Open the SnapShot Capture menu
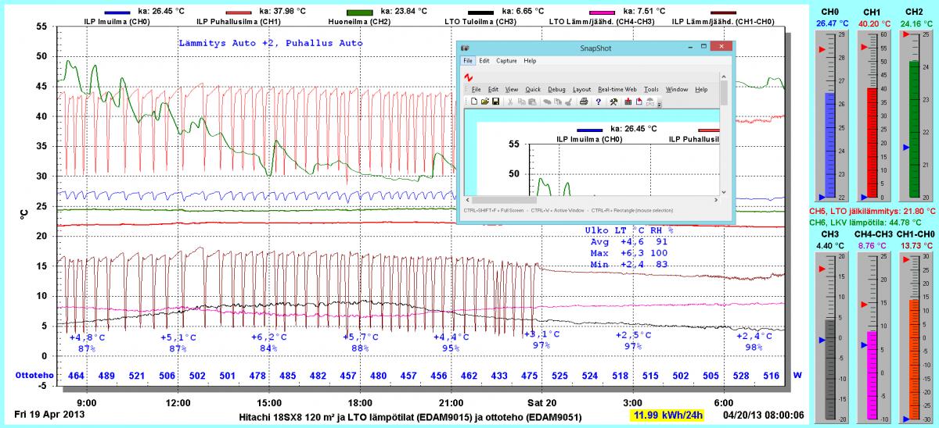The width and height of the screenshot is (939, 428). [506, 61]
